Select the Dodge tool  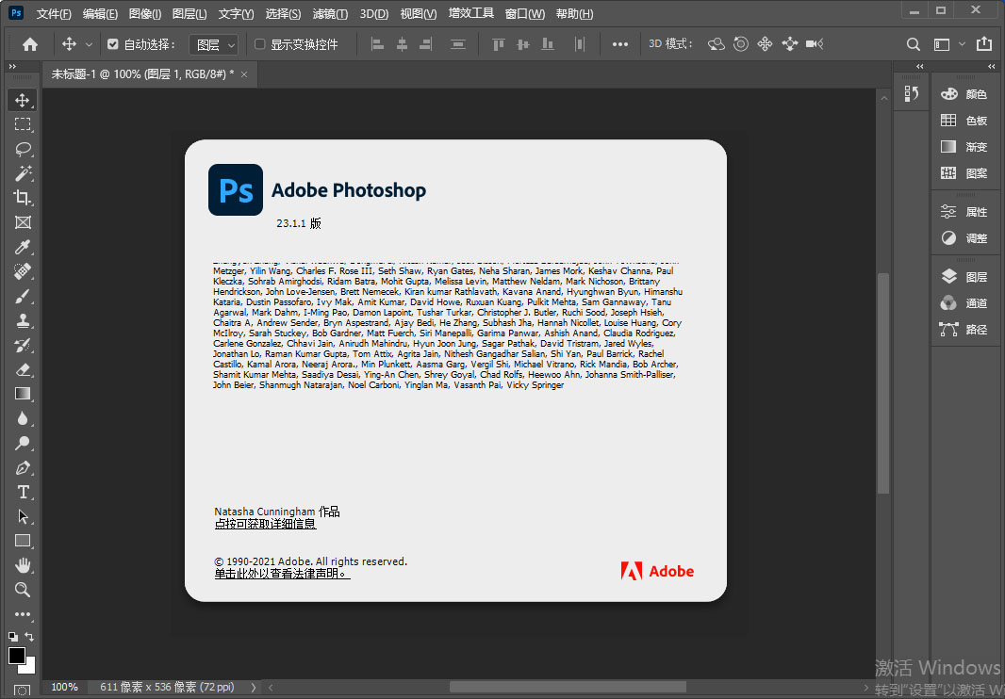[23, 443]
